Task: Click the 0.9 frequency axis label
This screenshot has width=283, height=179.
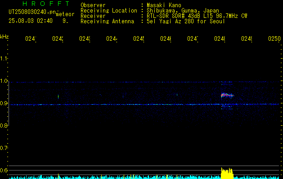Action: [x=4, y=103]
